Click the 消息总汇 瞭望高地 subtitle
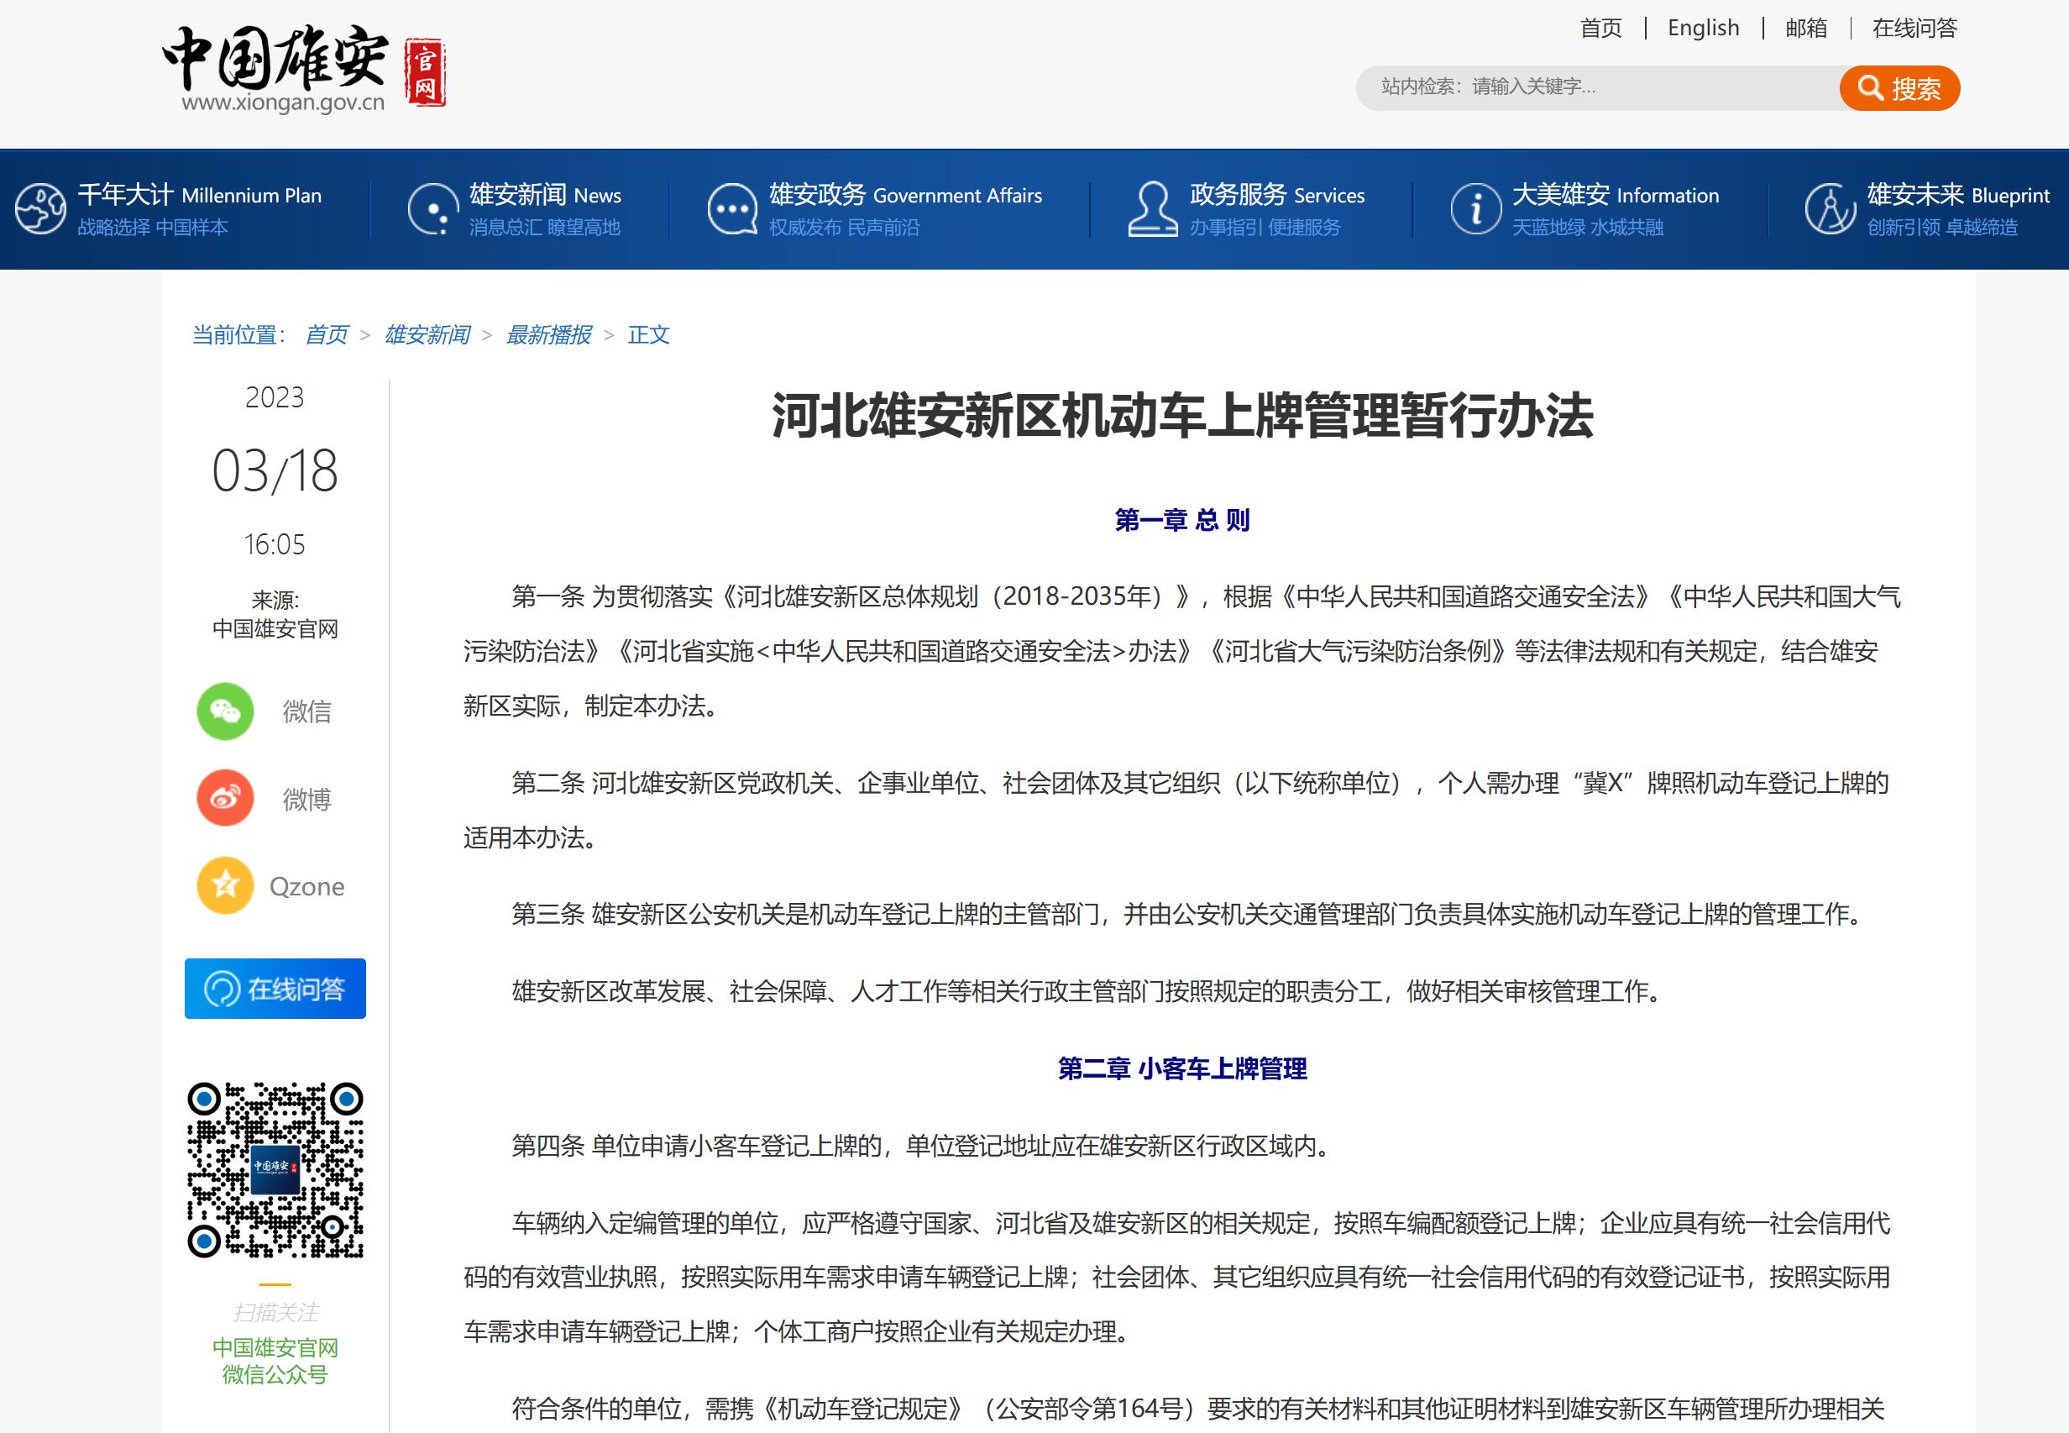2069x1433 pixels. point(545,227)
